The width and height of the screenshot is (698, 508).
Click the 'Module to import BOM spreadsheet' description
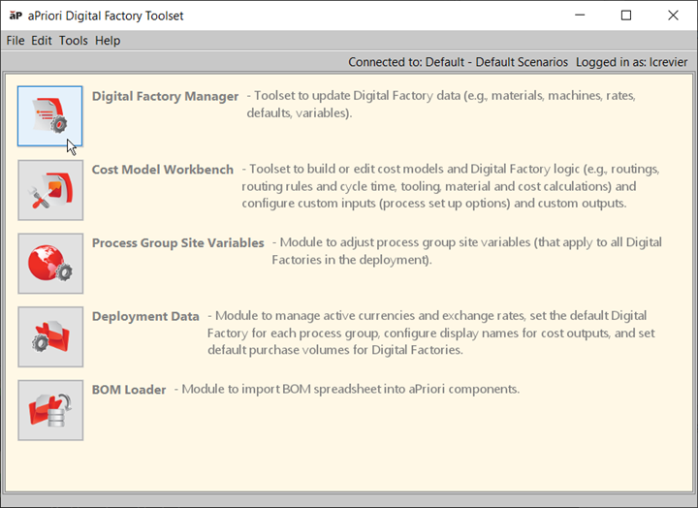[347, 389]
